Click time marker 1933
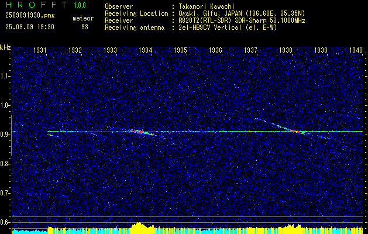 (x=110, y=50)
